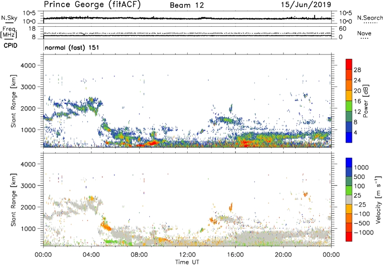This screenshot has height=265, width=383.
Task: Click the 'Prince George (fitACF)' title text
Action: coord(92,5)
